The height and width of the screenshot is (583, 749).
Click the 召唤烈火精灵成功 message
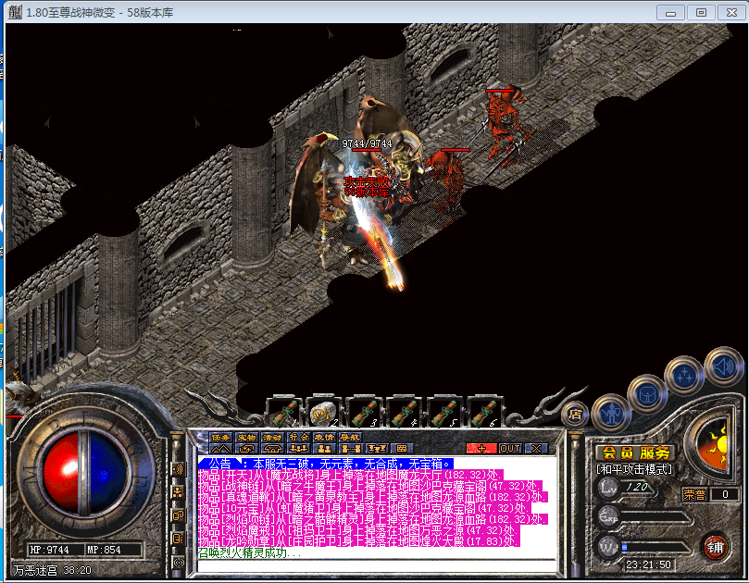pyautogui.click(x=249, y=552)
